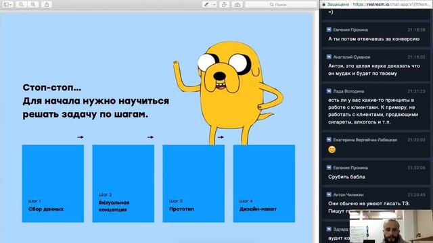Click VK icon beside Антон Чиликин
Viewport: 433px width, 243px height.
[x=329, y=194]
